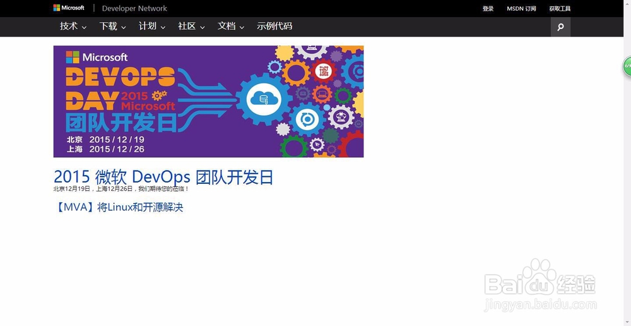631x326 pixels.
Task: Click the DevOps Day 2015 banner image
Action: (x=208, y=101)
